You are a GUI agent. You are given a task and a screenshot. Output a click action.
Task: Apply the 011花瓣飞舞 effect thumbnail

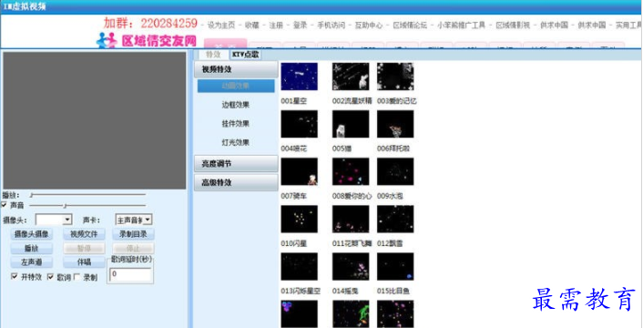[x=351, y=219]
